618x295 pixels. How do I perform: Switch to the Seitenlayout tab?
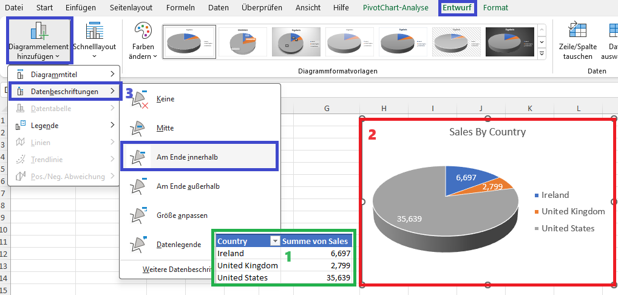131,7
